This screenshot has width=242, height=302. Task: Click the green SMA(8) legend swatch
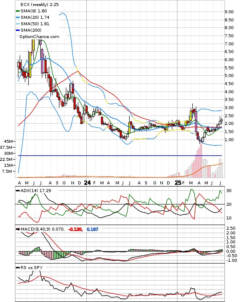[x=18, y=11]
